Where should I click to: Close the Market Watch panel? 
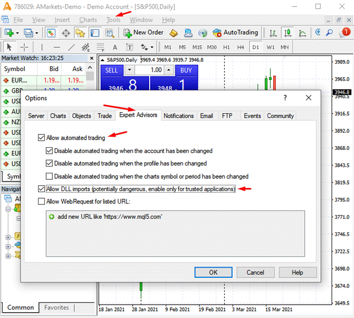click(91, 58)
